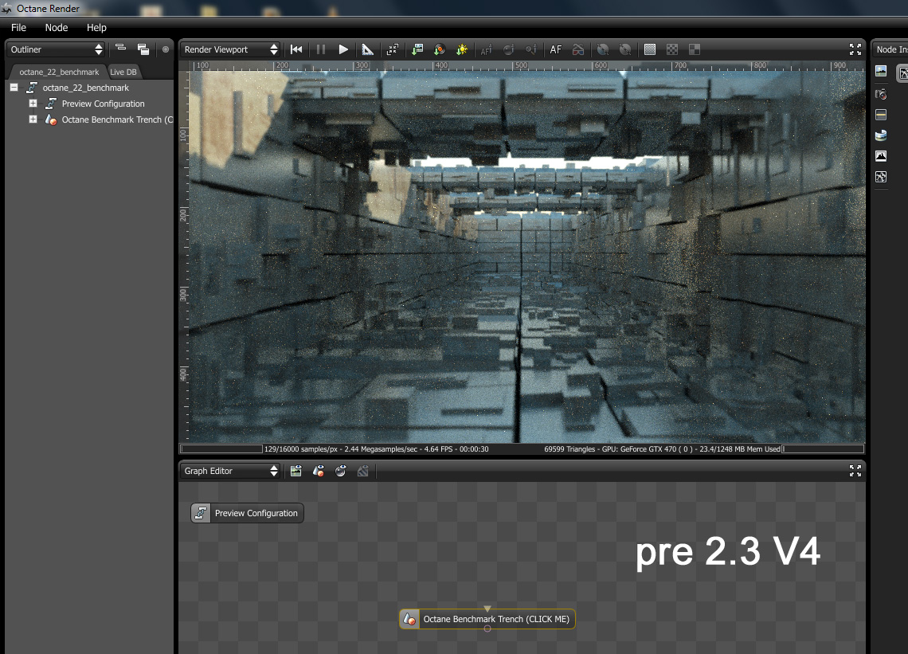Click the Graph Editor cone and sphere icon
The image size is (908, 654).
pyautogui.click(x=319, y=471)
